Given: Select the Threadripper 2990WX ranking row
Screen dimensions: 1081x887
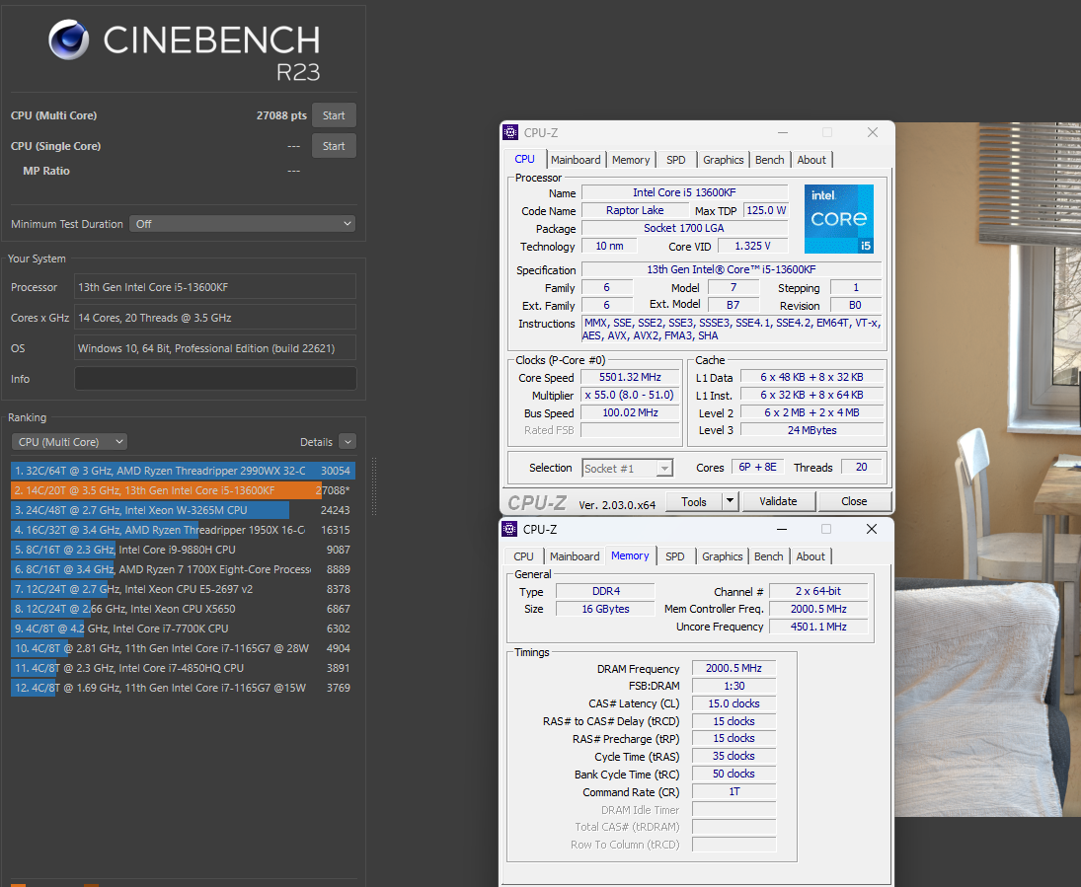Looking at the screenshot, I should [x=183, y=471].
